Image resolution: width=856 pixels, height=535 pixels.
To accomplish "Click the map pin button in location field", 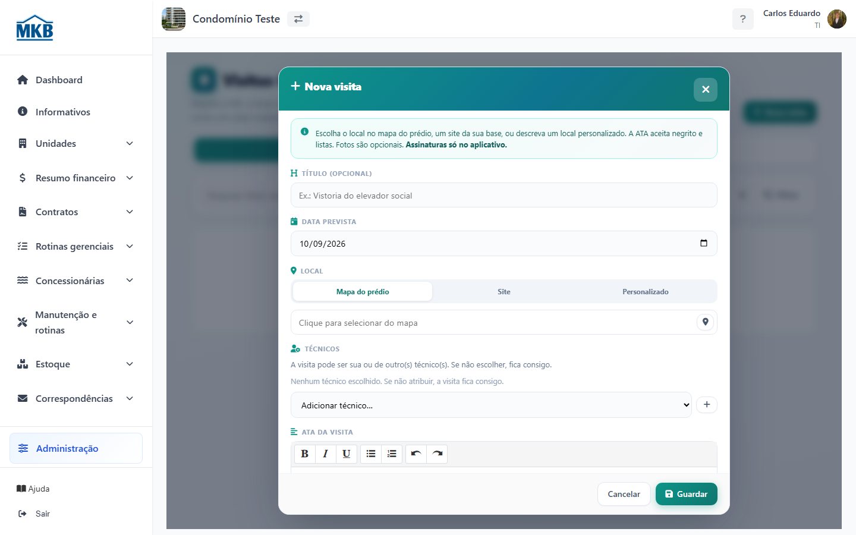I will [x=705, y=322].
